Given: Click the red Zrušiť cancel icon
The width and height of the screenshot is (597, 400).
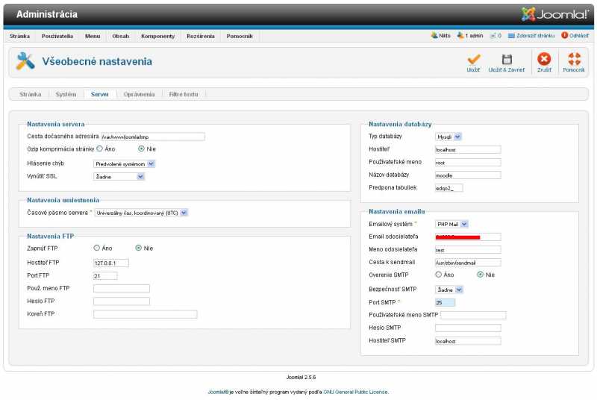Looking at the screenshot, I should coord(544,59).
